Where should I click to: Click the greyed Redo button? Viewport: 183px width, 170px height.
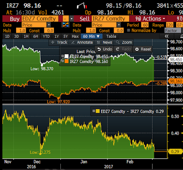point(124,49)
